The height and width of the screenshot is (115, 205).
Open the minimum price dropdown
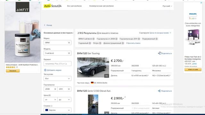[x=51, y=100]
